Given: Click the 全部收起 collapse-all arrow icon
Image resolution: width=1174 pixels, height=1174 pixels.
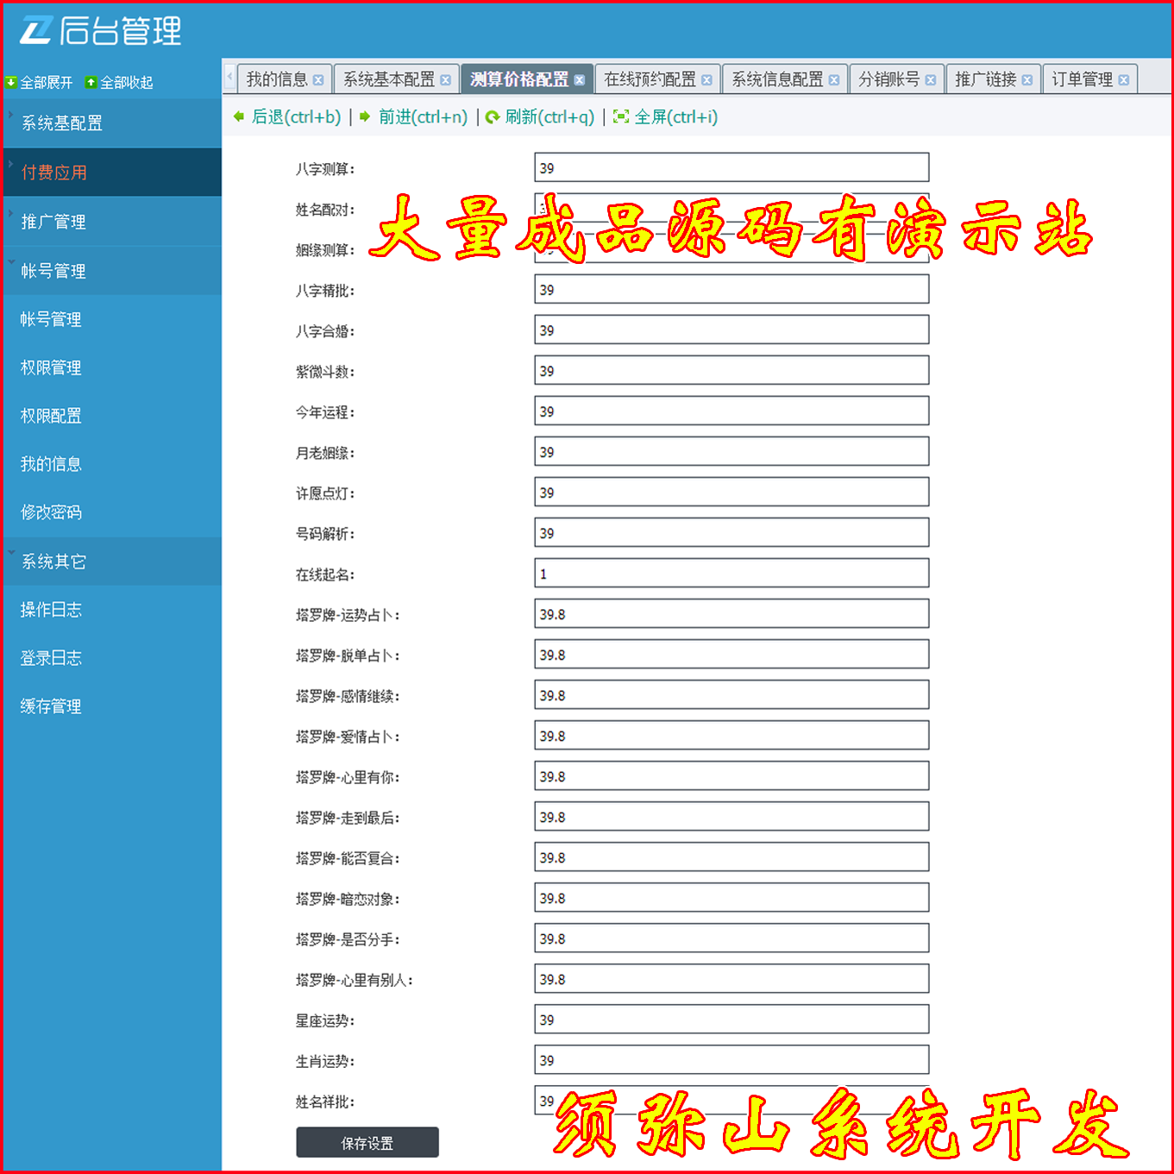Looking at the screenshot, I should 91,82.
